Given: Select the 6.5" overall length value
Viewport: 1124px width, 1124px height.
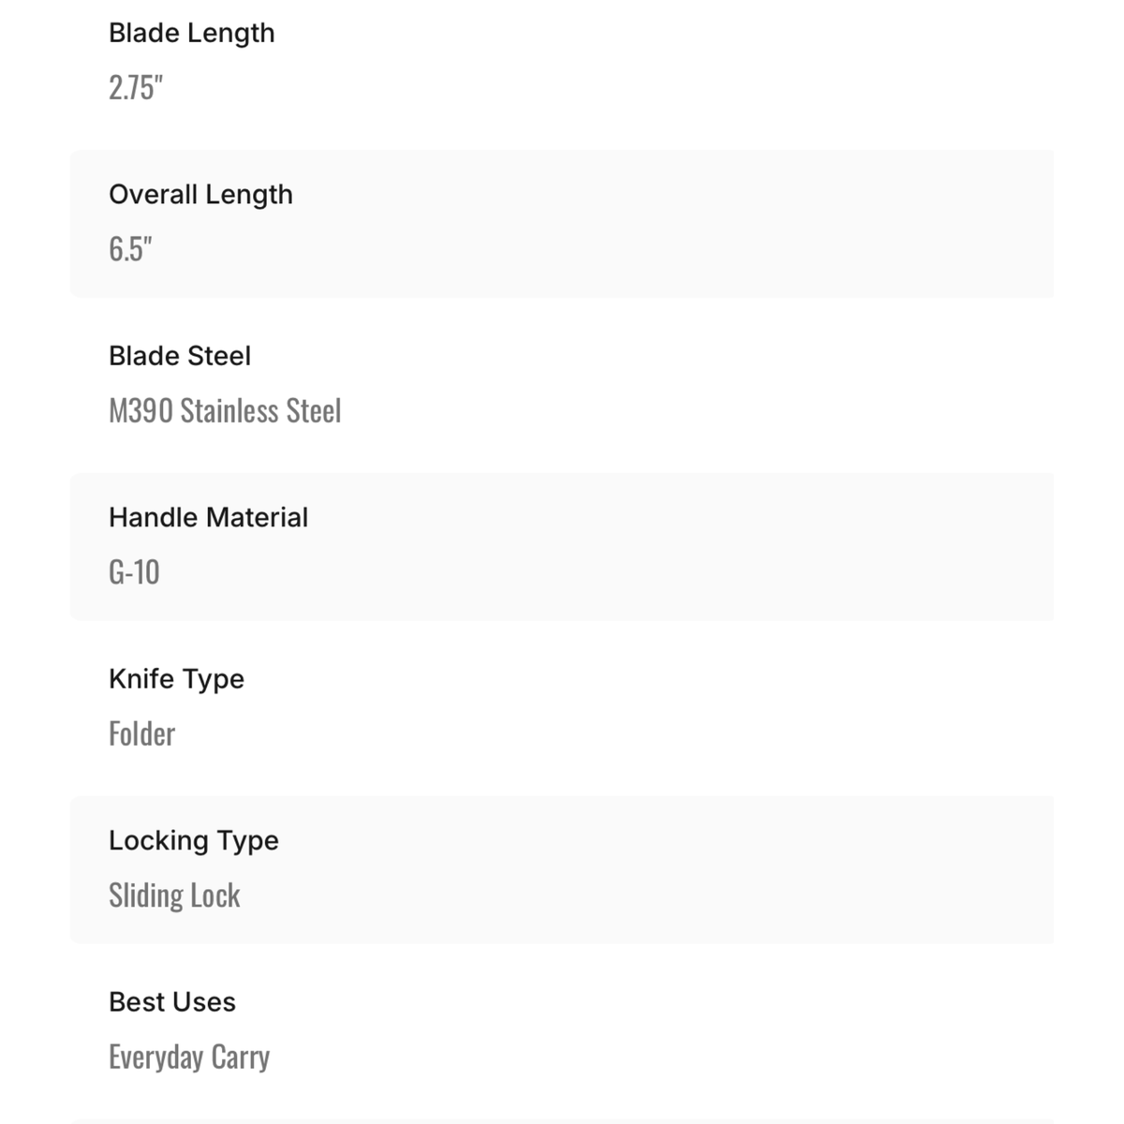Looking at the screenshot, I should click(x=130, y=249).
